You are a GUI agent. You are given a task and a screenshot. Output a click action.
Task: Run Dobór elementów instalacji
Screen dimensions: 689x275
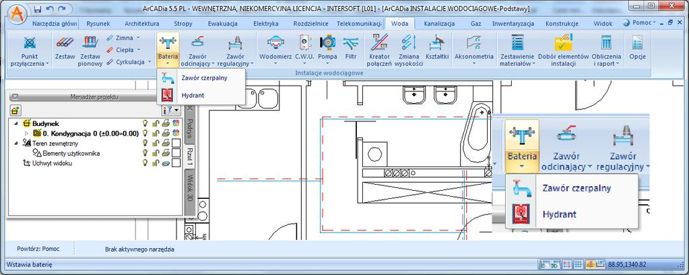(563, 51)
